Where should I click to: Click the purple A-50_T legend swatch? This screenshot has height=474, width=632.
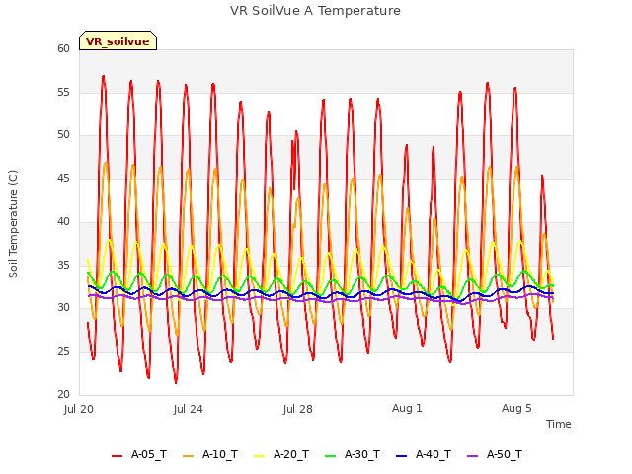[472, 456]
